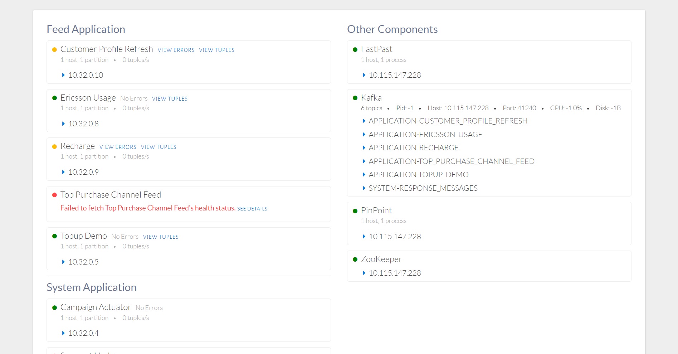Click the green status dot beside Topup Demo

coord(54,236)
